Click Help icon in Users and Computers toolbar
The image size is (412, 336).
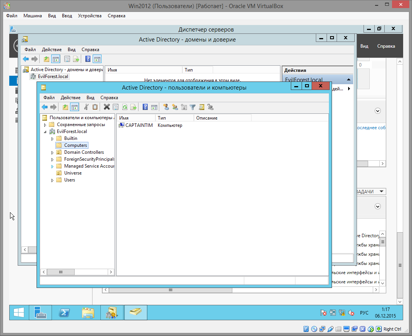(145, 107)
